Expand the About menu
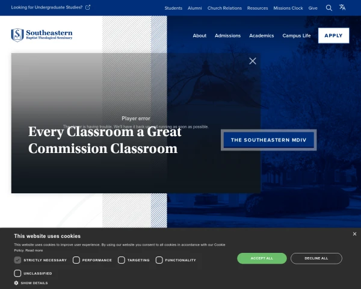Screen dimensions: 361x289 pyautogui.click(x=199, y=36)
